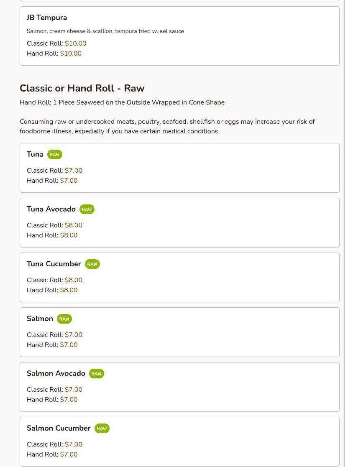
Task: Click Tuna Avocado Classic Roll $8.00 price
Action: click(74, 225)
